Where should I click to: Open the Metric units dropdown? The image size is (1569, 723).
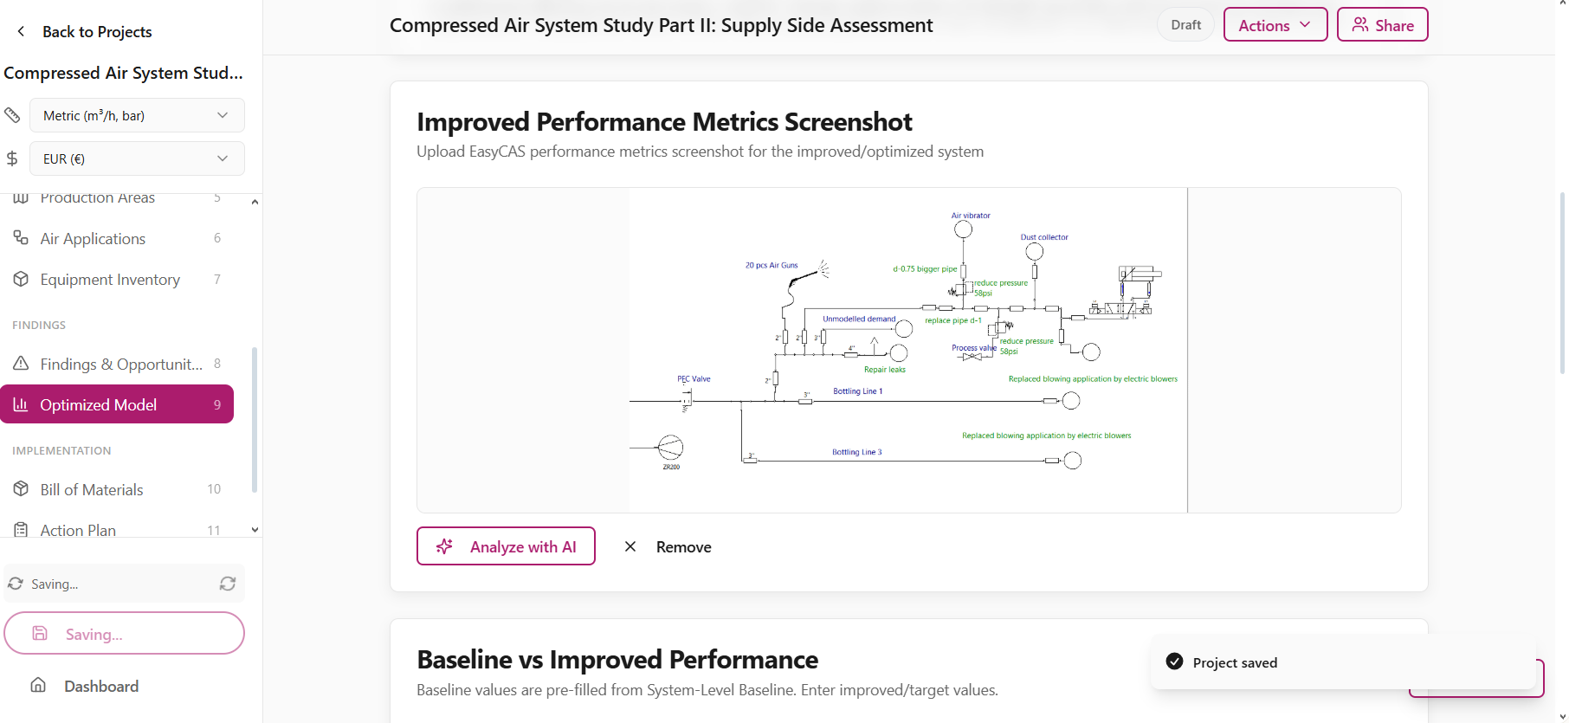(137, 115)
